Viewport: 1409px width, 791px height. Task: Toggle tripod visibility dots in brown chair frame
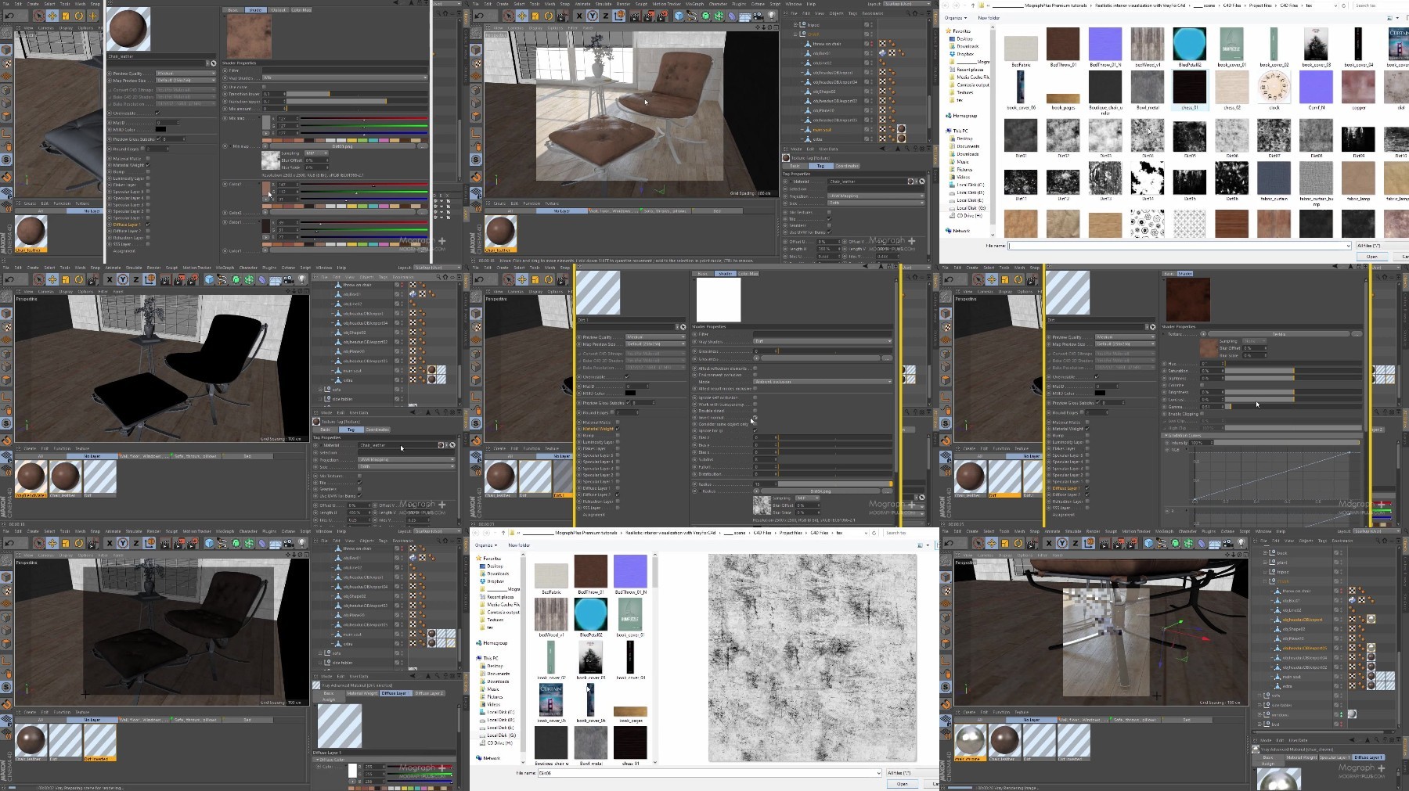click(x=871, y=25)
